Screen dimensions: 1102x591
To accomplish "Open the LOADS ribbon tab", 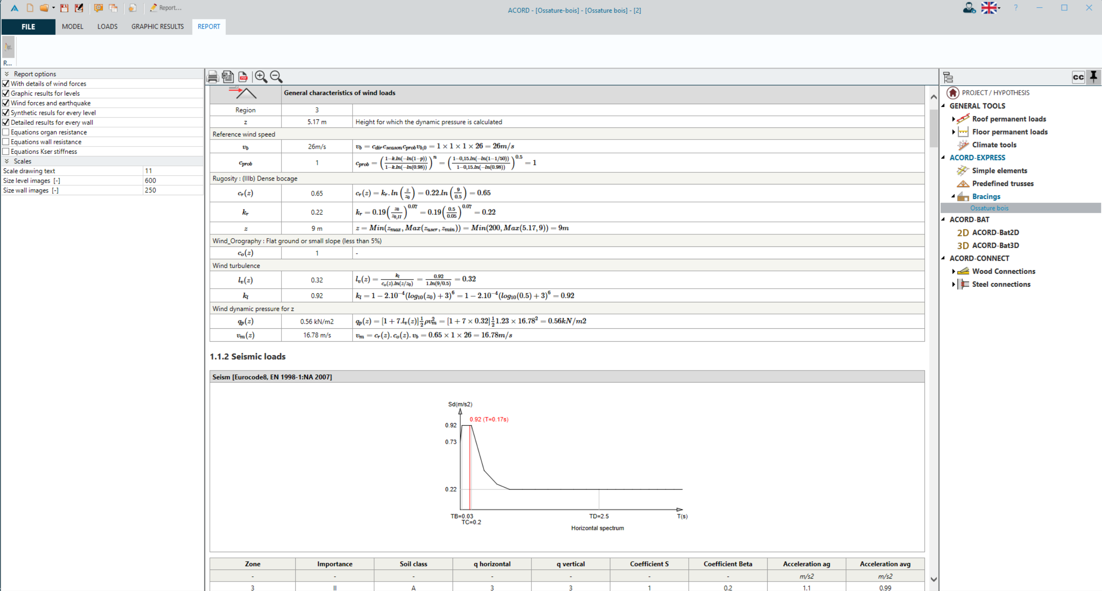I will coord(107,27).
